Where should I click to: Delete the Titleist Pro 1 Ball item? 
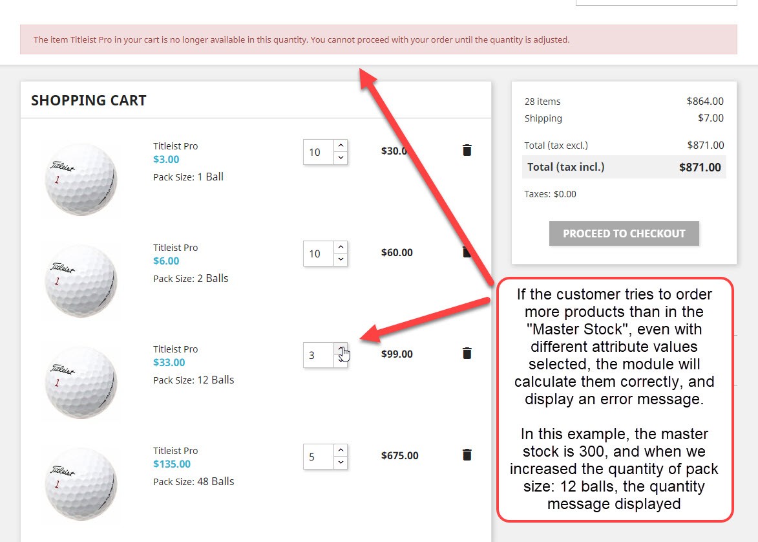(467, 150)
